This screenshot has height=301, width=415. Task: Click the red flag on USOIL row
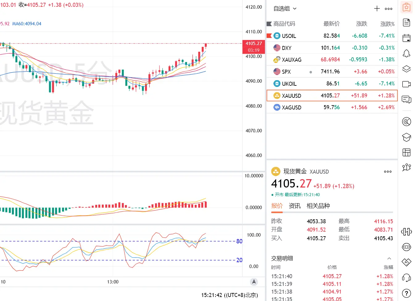(x=269, y=36)
